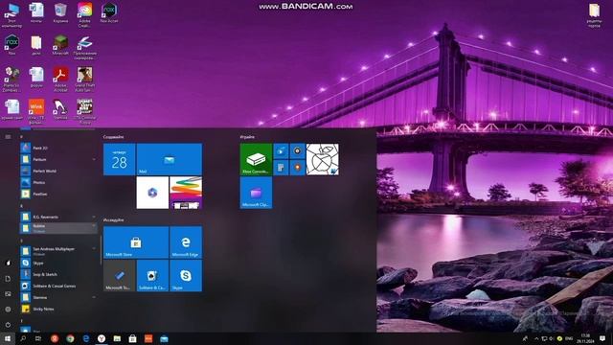Expand the Start menu hamburger navigation
Image resolution: width=613 pixels, height=345 pixels.
point(8,136)
